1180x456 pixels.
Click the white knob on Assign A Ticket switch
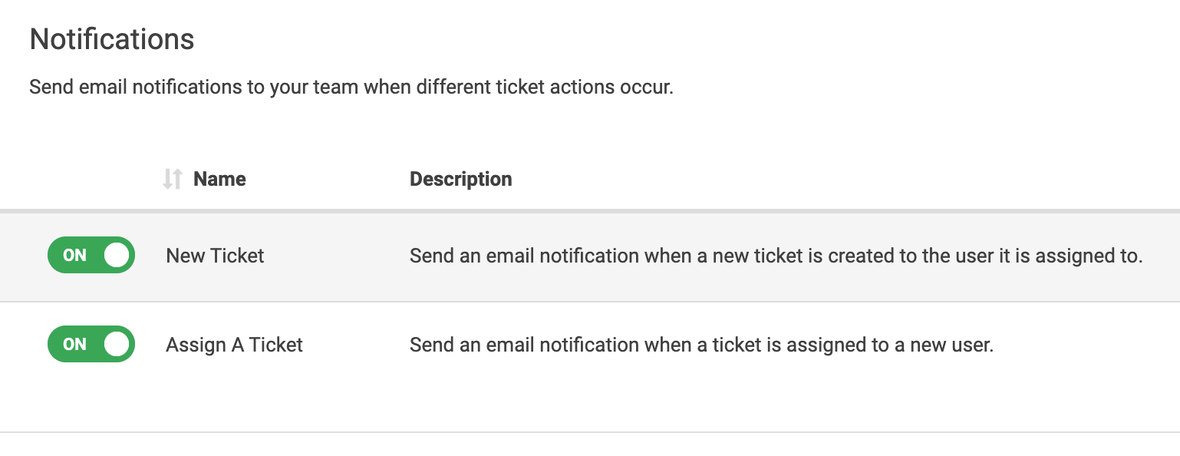(117, 345)
